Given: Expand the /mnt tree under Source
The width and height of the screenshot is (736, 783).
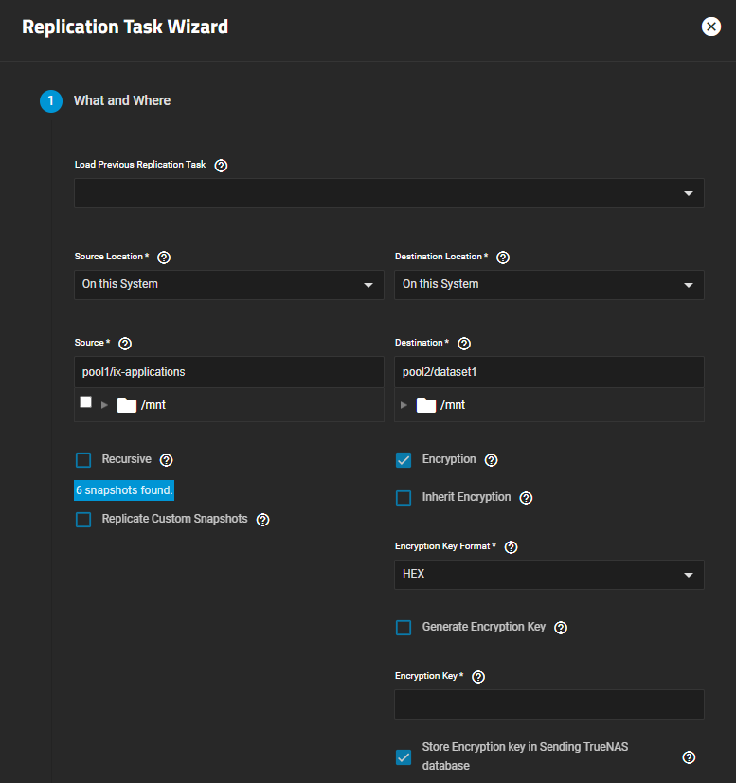Looking at the screenshot, I should tap(105, 405).
